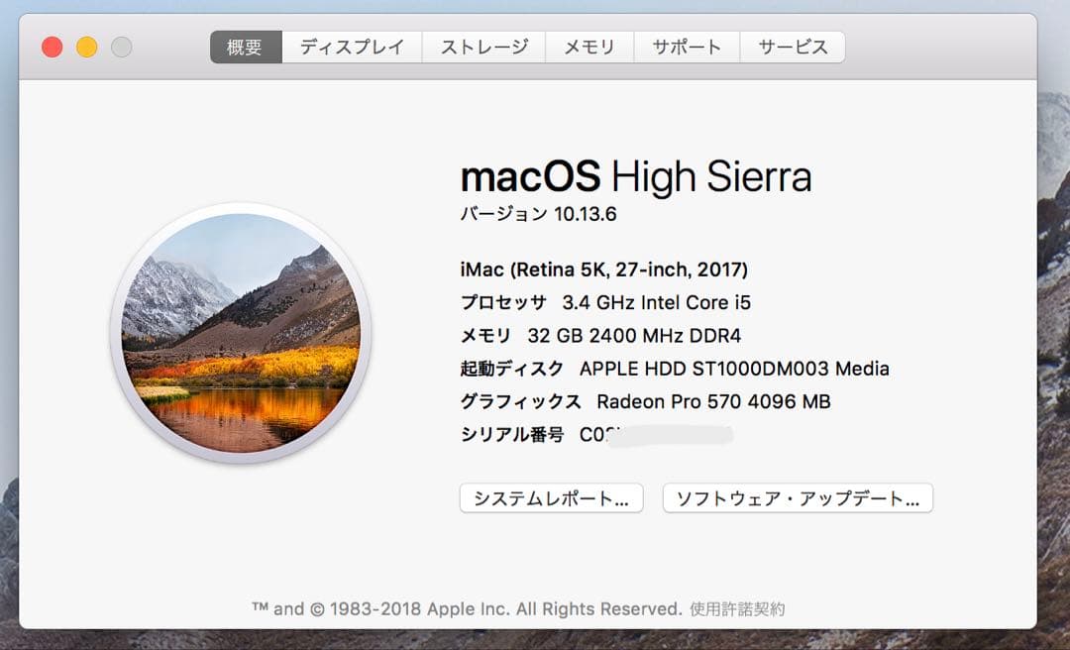Click the macOS High Sierra title
Screen dimensions: 1070x650
click(x=635, y=175)
